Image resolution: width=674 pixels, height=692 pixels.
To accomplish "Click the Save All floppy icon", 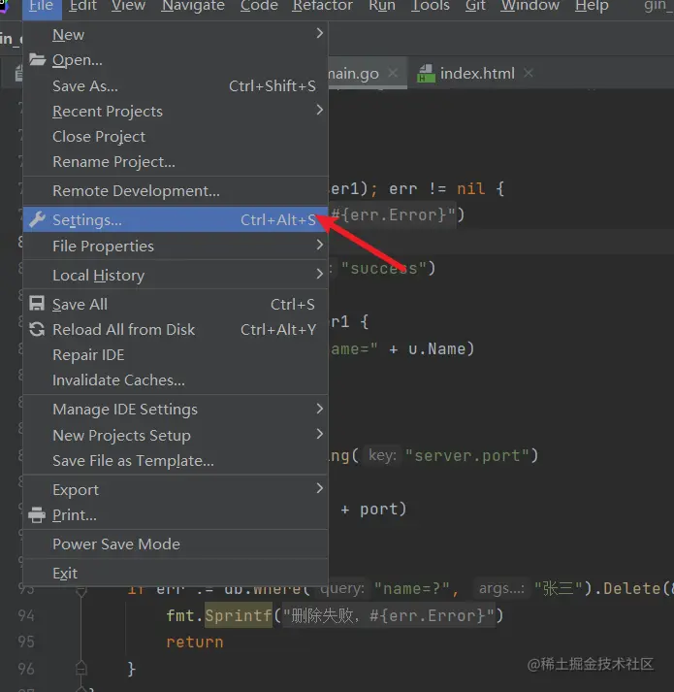I will (x=37, y=304).
